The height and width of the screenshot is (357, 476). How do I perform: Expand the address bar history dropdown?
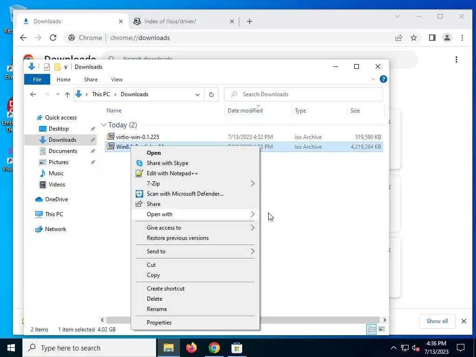(x=197, y=95)
